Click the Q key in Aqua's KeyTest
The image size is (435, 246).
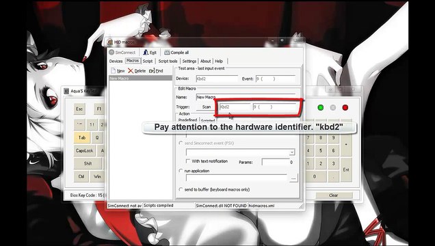(97, 137)
